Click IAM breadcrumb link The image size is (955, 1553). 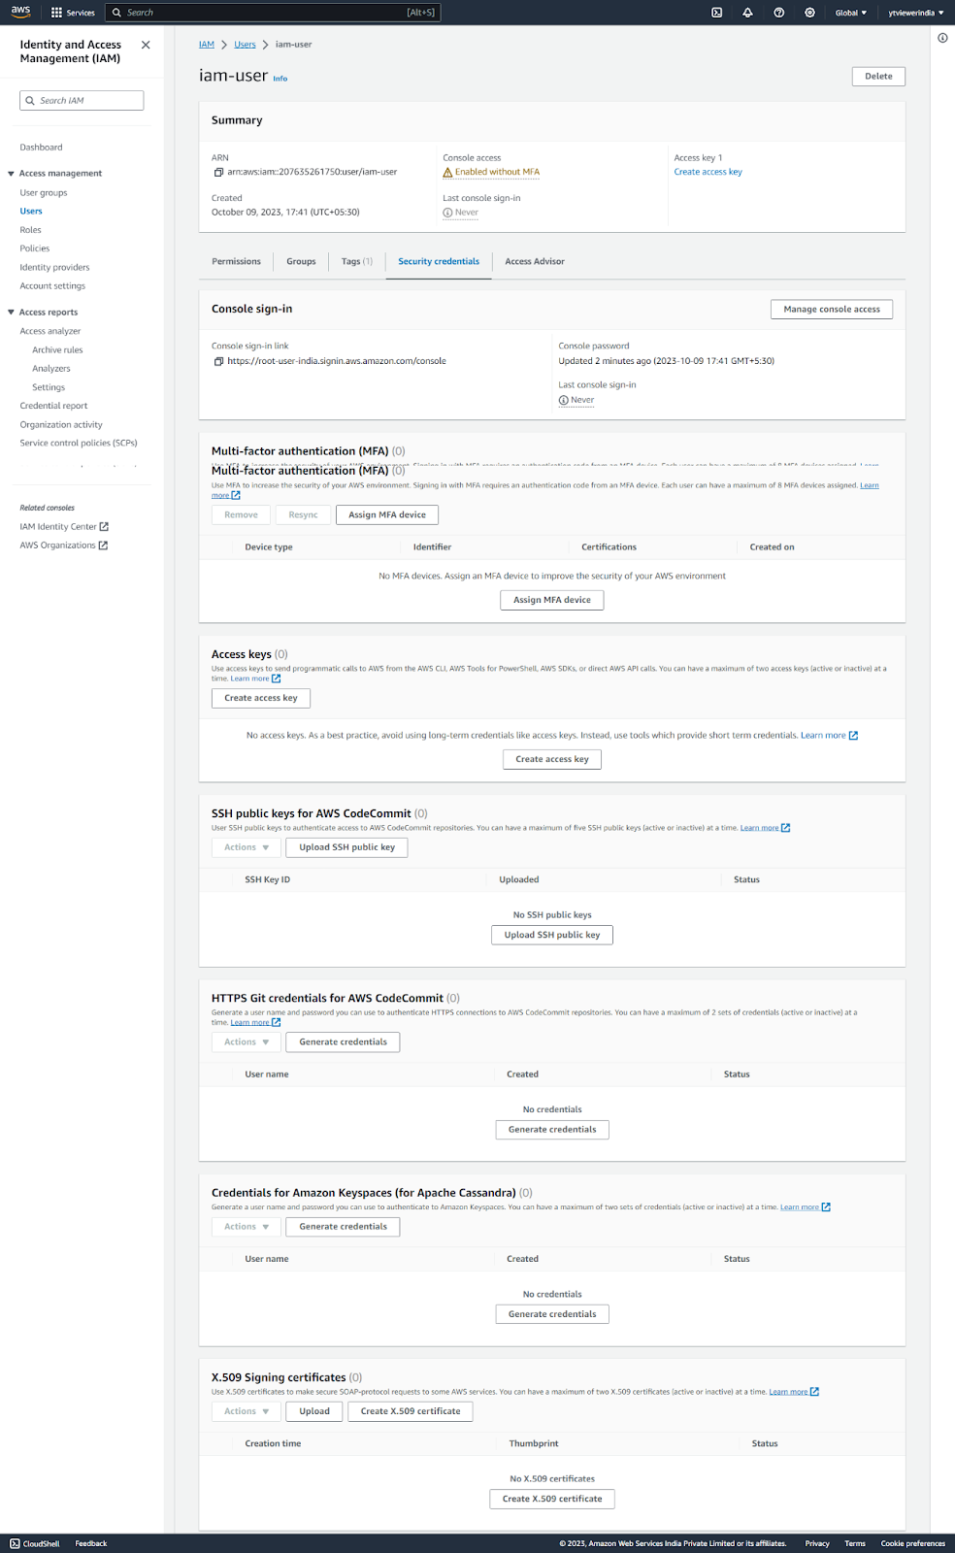point(207,45)
